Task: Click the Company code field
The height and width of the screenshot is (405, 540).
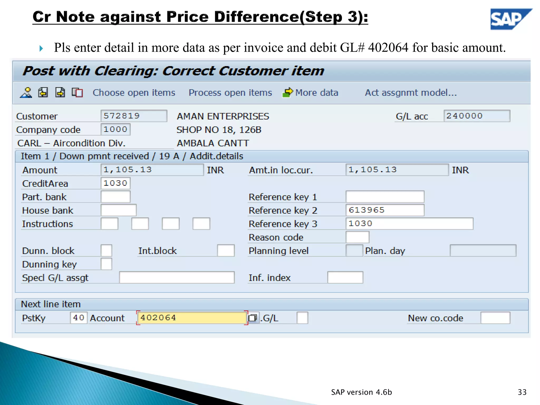Action: [115, 129]
